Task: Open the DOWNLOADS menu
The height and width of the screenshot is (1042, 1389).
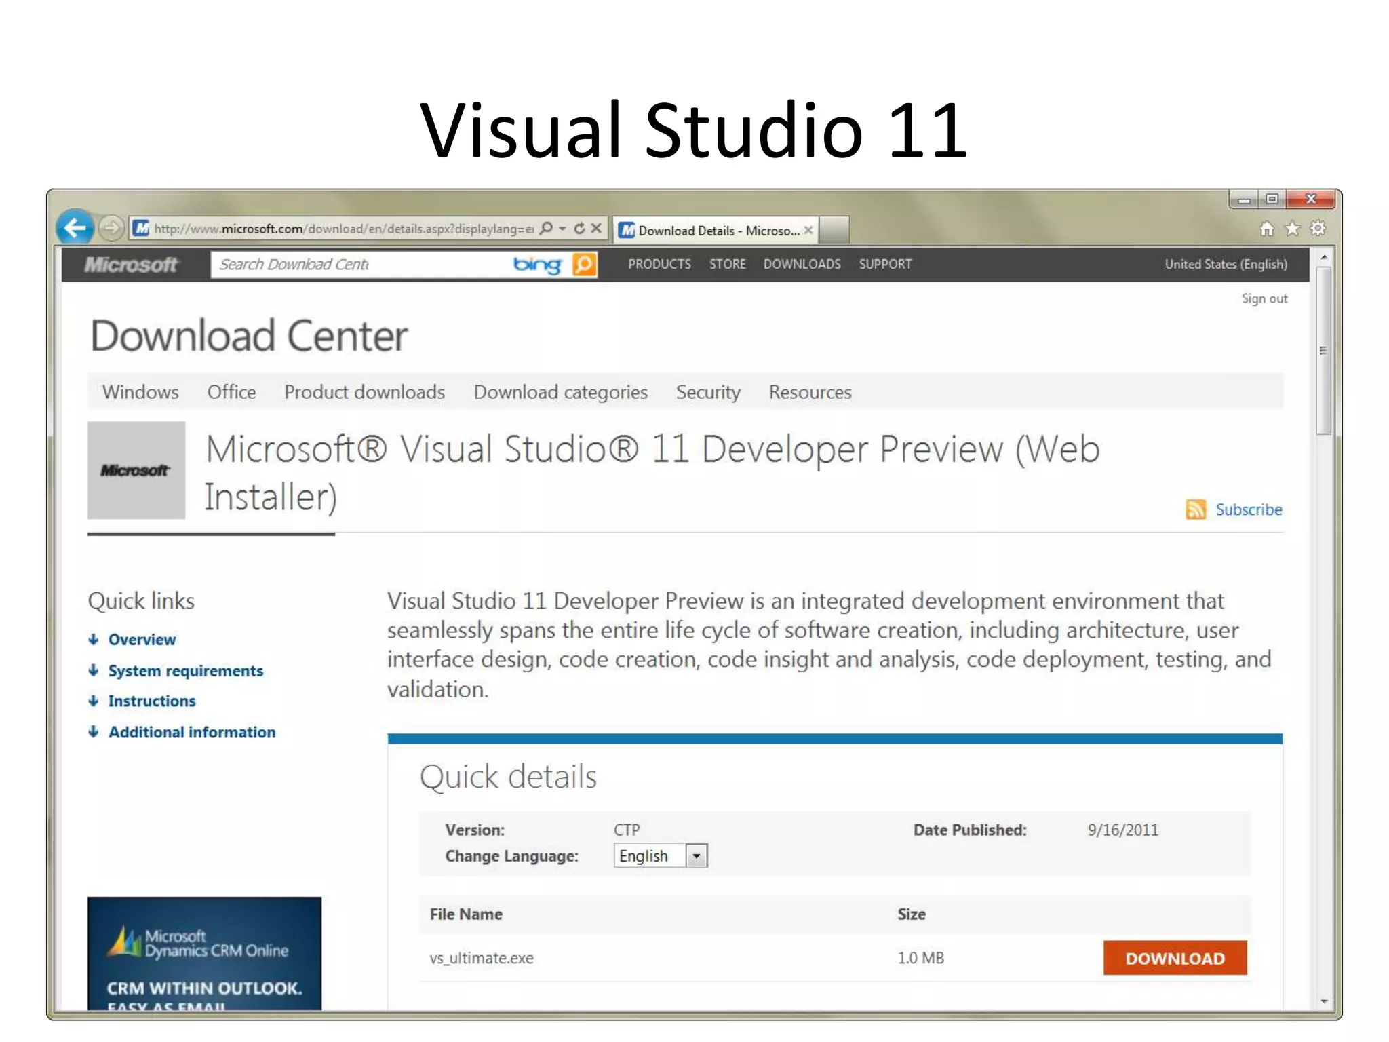Action: coord(802,264)
